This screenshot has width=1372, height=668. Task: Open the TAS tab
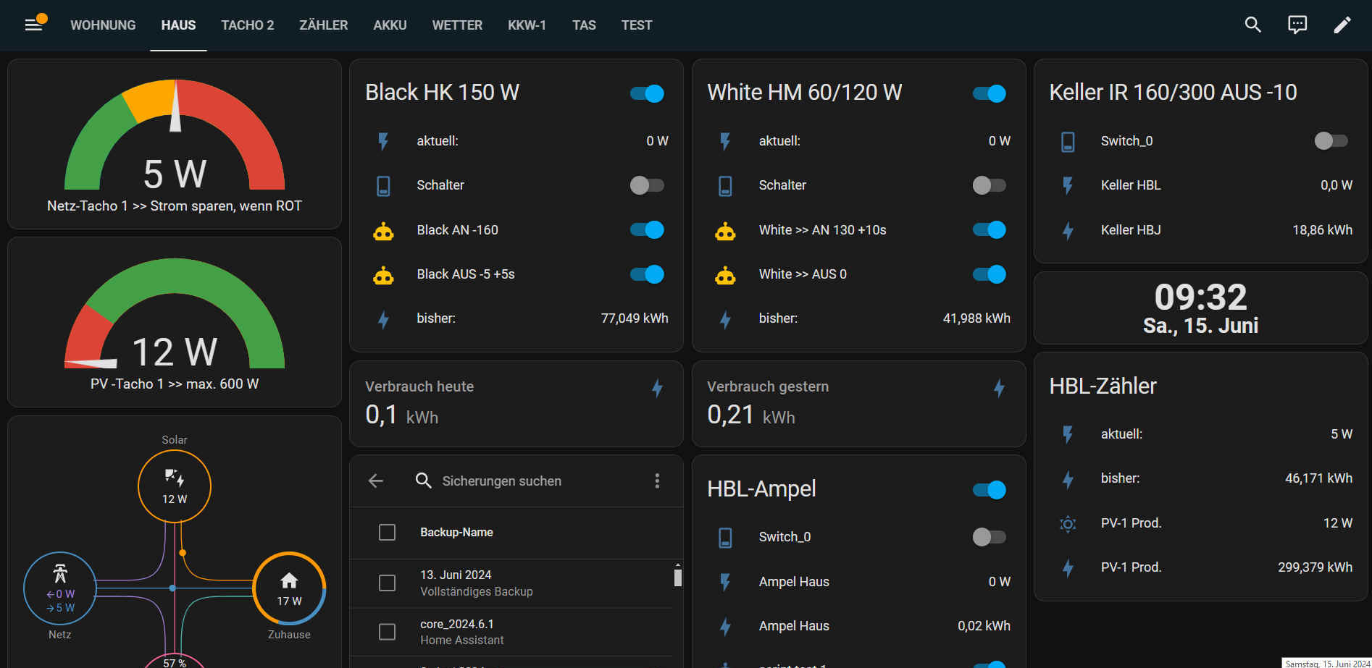click(584, 25)
